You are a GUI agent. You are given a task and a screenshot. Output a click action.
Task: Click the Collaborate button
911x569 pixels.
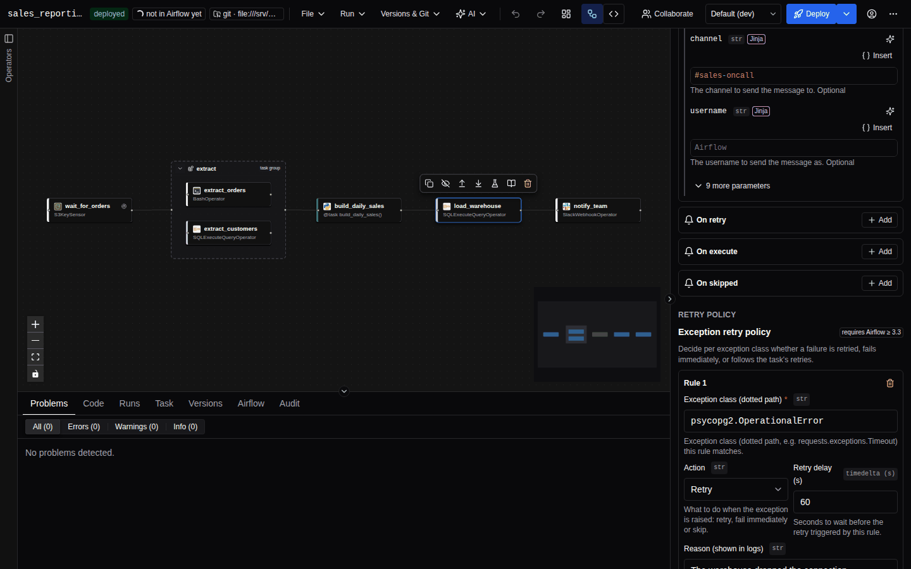pyautogui.click(x=667, y=14)
